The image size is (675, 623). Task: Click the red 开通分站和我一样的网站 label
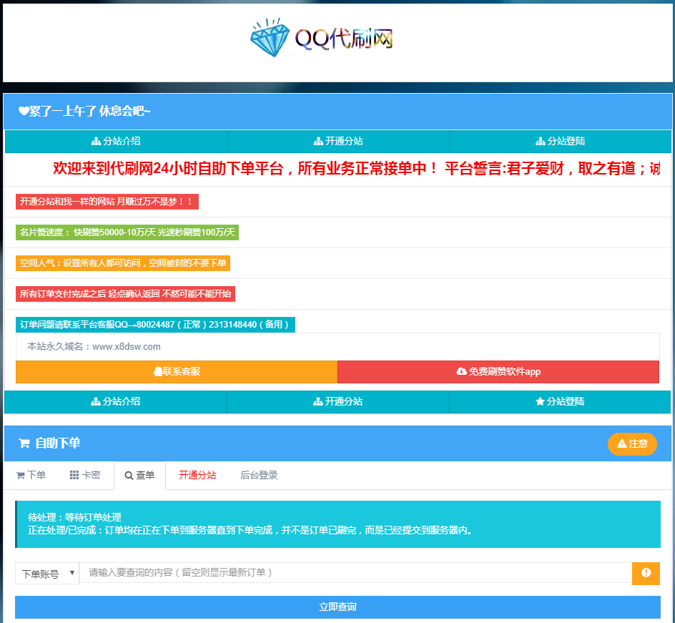(x=107, y=202)
